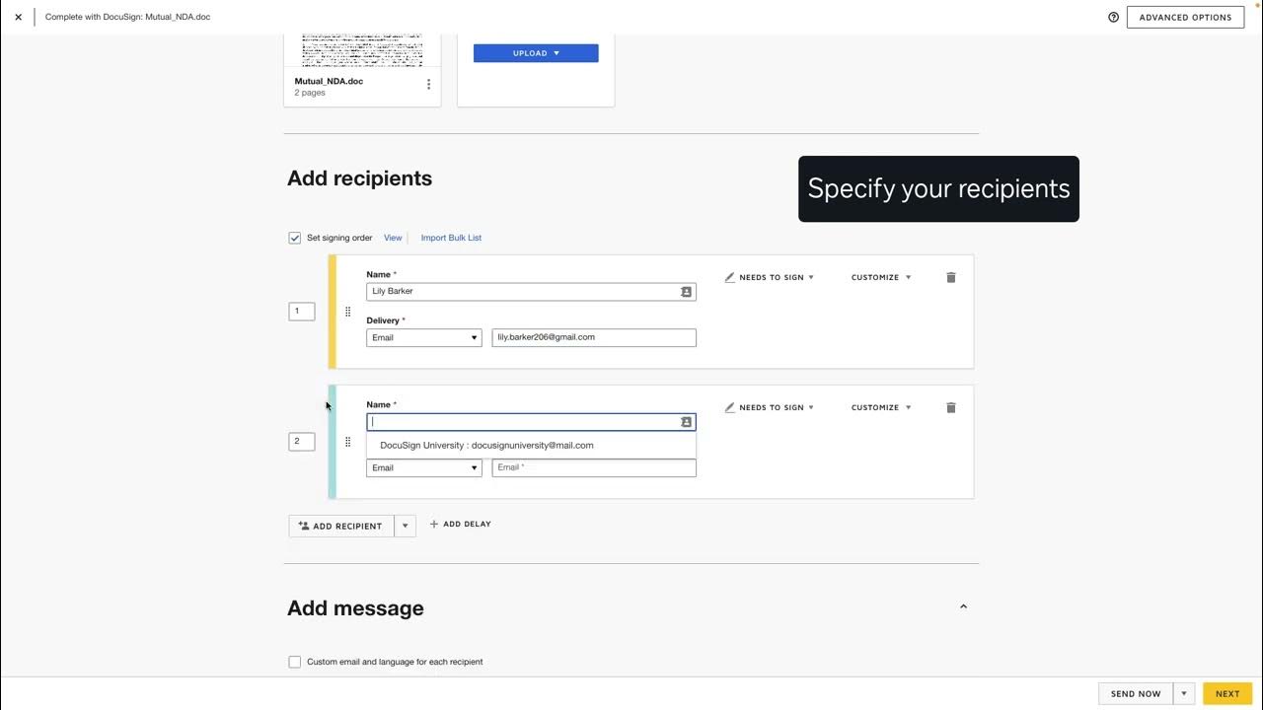Open Mutual_NDA.doc three-dot options menu
Screen dimensions: 1263x710
click(428, 85)
